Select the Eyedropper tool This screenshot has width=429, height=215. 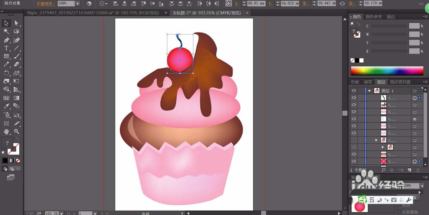6,106
